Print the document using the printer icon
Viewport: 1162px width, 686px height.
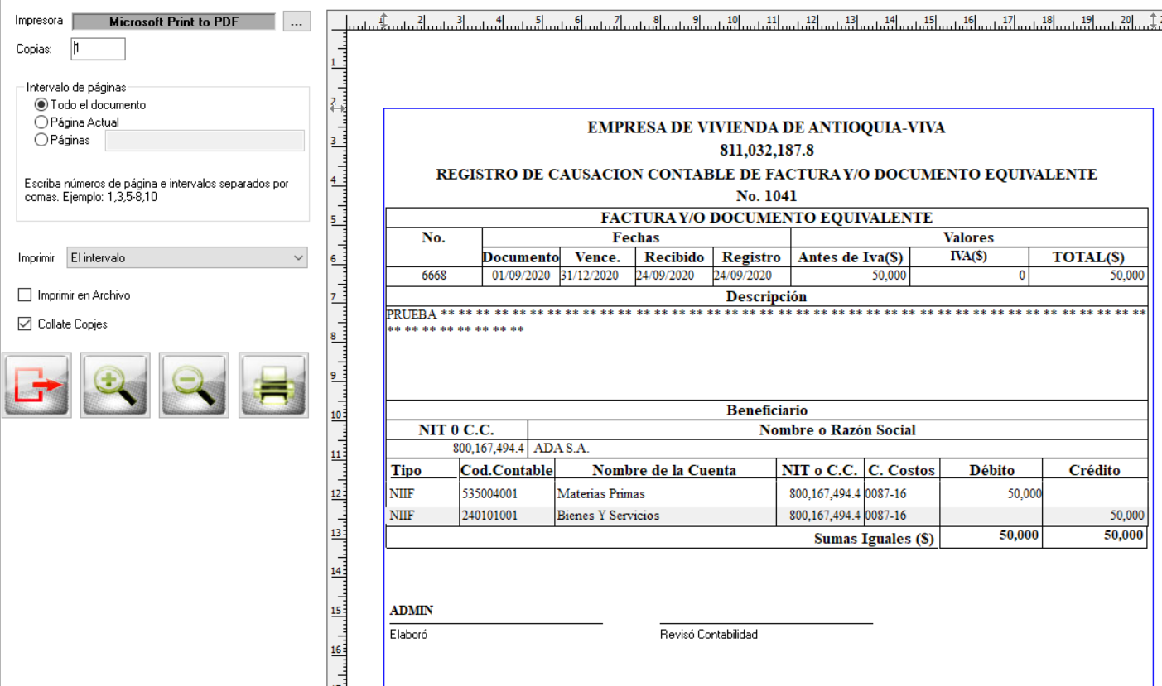[x=273, y=385]
